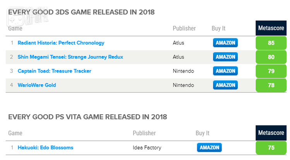Viewport: 290px width, 160px height.
Task: Select the 80 Metascore score box
Action: [271, 57]
